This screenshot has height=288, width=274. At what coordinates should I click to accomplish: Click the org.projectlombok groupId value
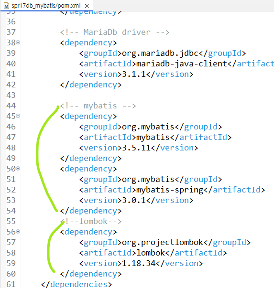point(163,242)
